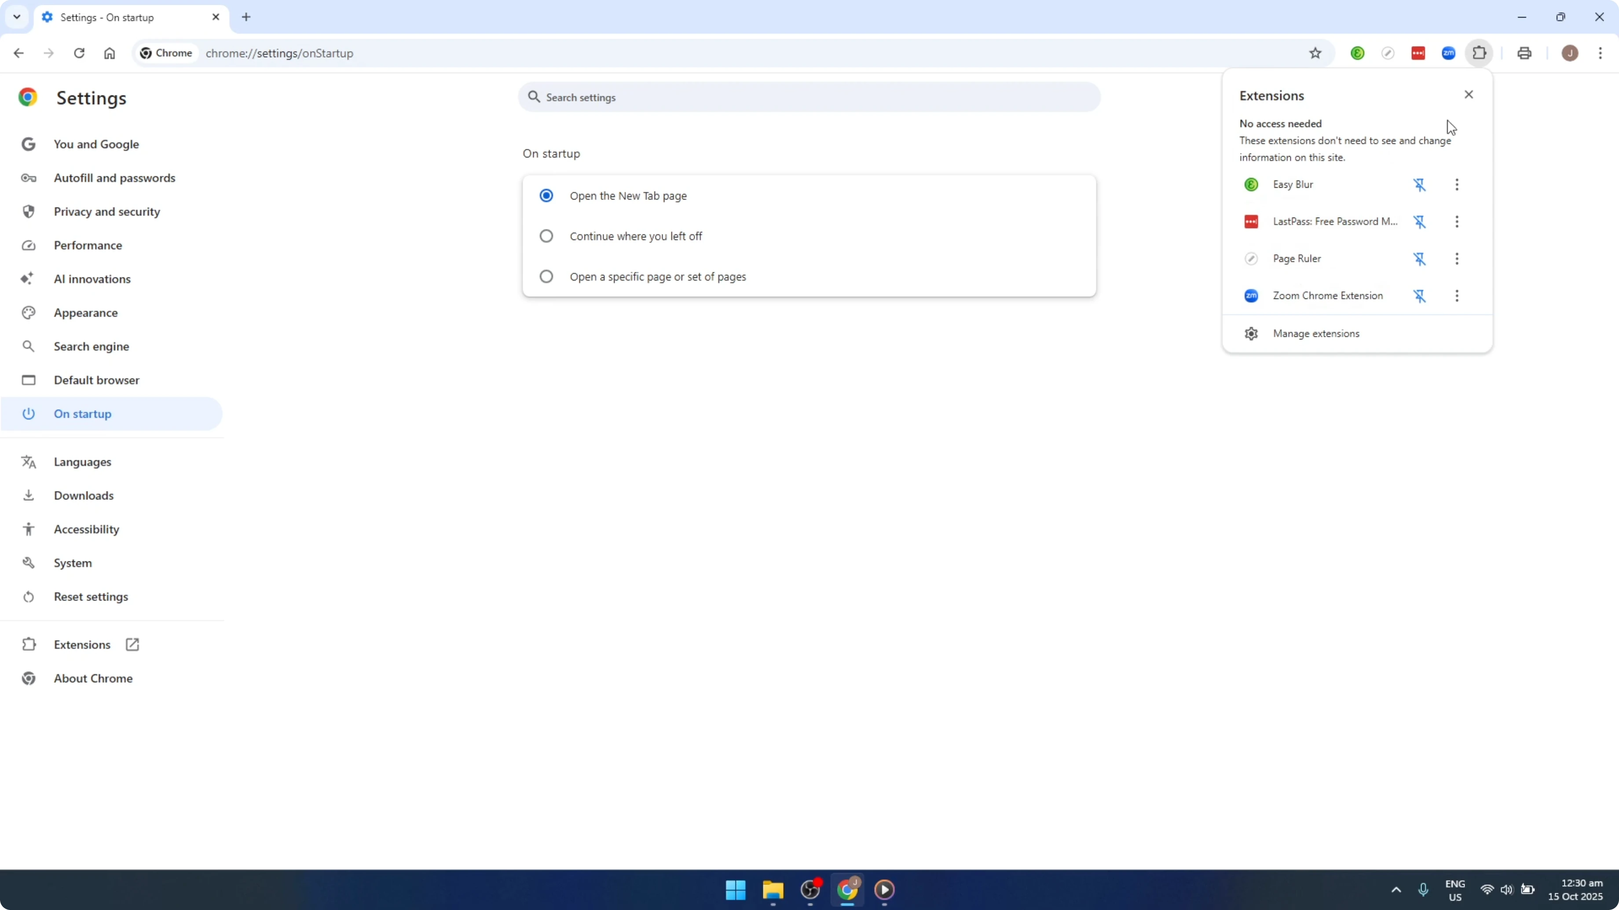The height and width of the screenshot is (910, 1619).
Task: Open the Easy Blur extension icon in toolbar
Action: coord(1358,53)
